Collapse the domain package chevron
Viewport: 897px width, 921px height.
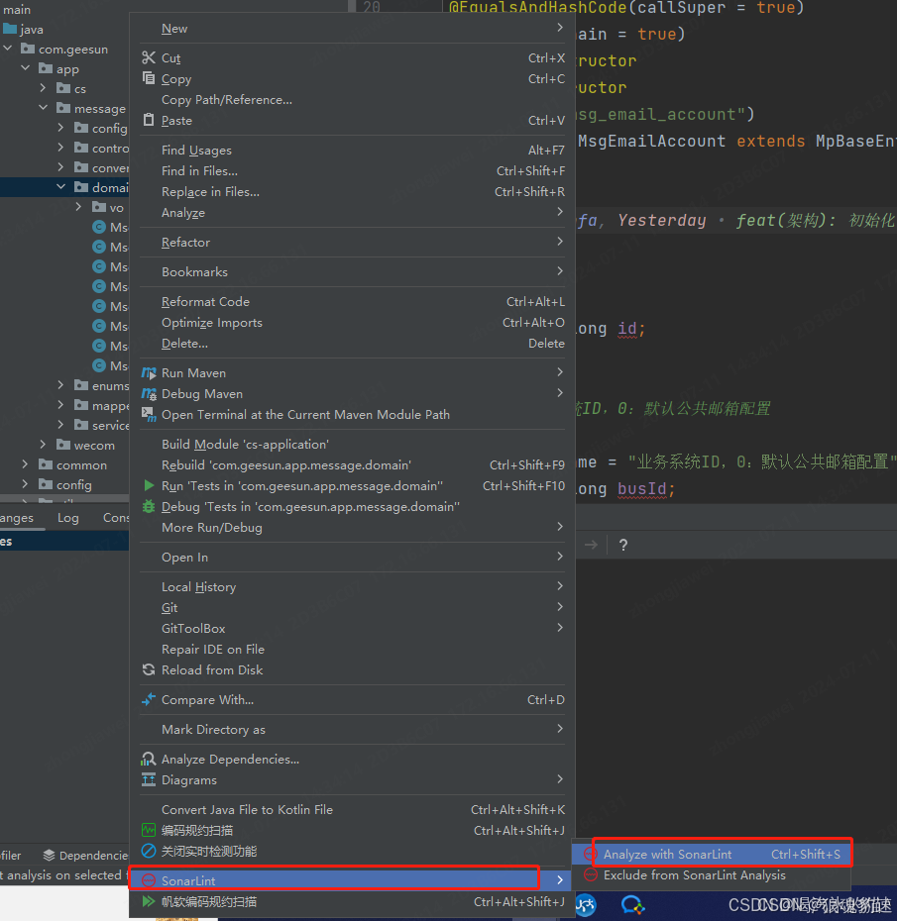(61, 187)
